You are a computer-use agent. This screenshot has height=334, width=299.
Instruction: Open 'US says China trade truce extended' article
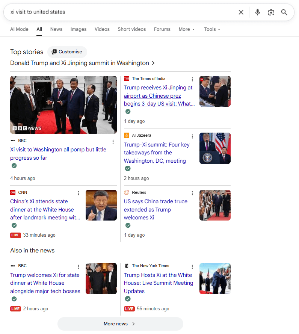(156, 209)
